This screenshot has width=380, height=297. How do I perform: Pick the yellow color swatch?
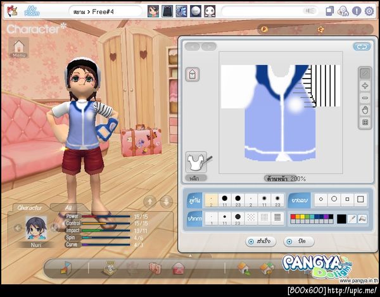(303, 217)
